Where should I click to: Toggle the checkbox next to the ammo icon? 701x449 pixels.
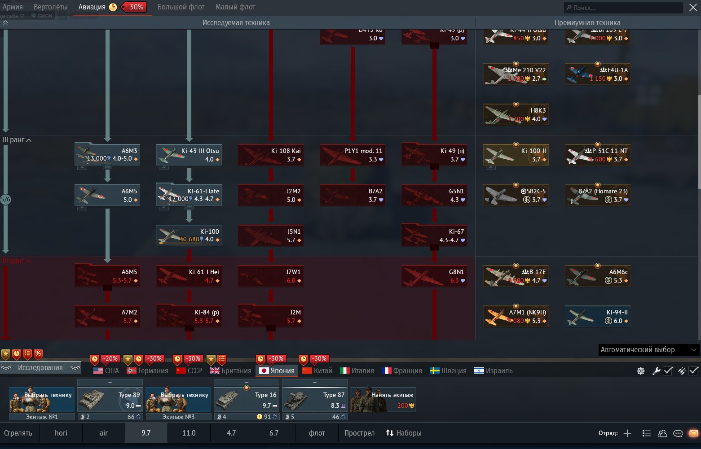[x=694, y=371]
